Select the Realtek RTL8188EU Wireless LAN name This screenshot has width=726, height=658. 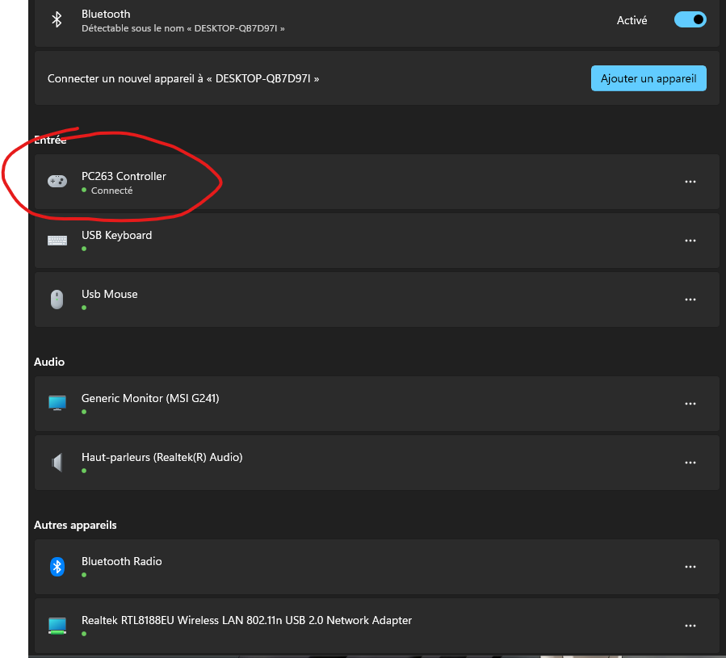pyautogui.click(x=246, y=620)
